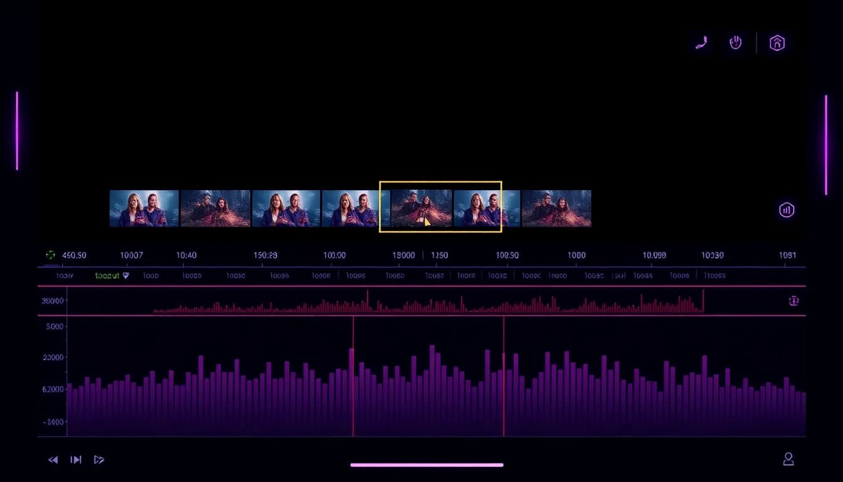
Task: Open the Home panel via the hexagon icon
Action: [777, 42]
